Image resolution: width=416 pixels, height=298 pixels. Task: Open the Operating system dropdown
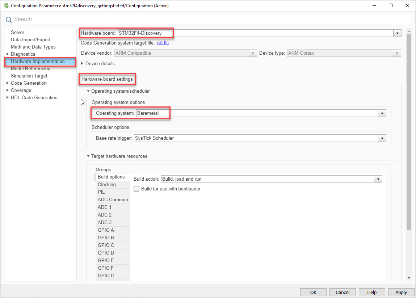pos(382,113)
